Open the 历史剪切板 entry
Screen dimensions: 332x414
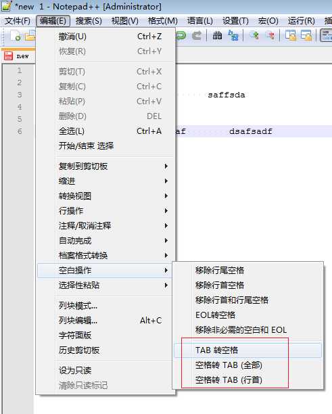tap(105, 350)
